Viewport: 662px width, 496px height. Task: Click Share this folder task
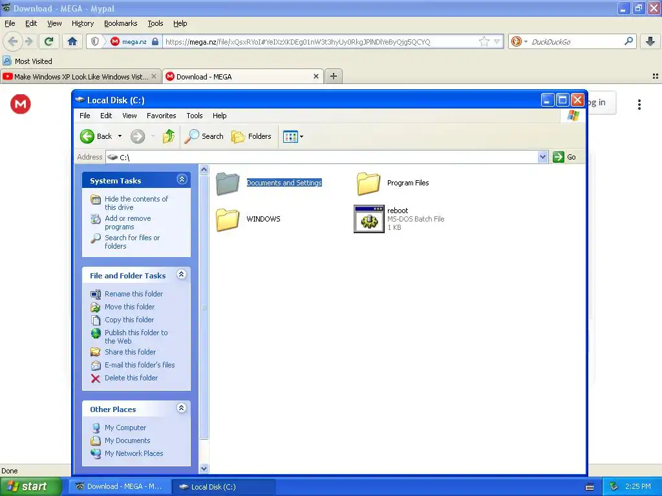(x=130, y=352)
